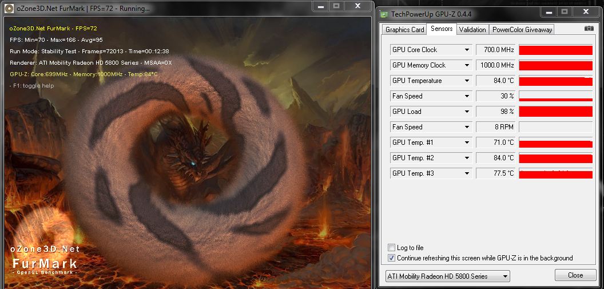Open the Fan Speed percent sensor dropdown
This screenshot has height=289, width=604.
467,96
